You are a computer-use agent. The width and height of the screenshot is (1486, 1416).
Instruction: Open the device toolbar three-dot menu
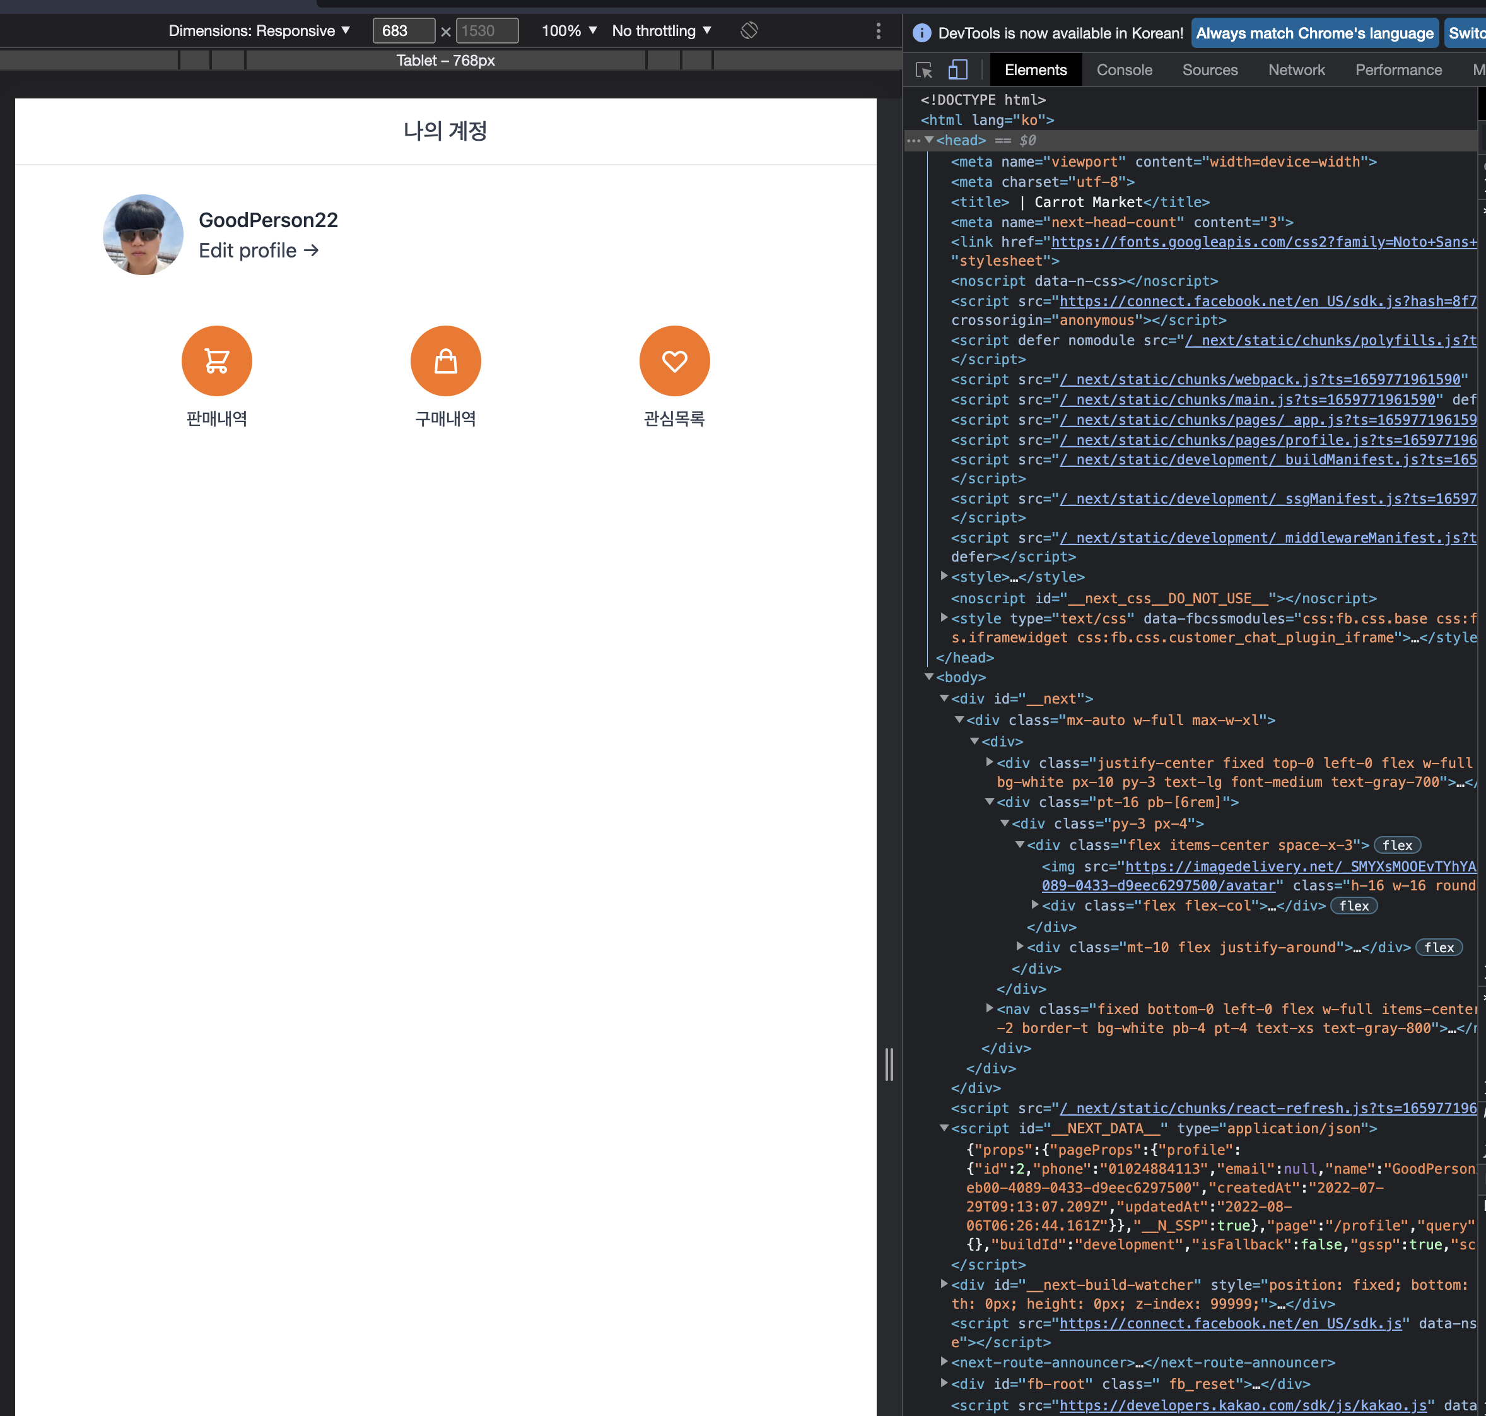(878, 31)
